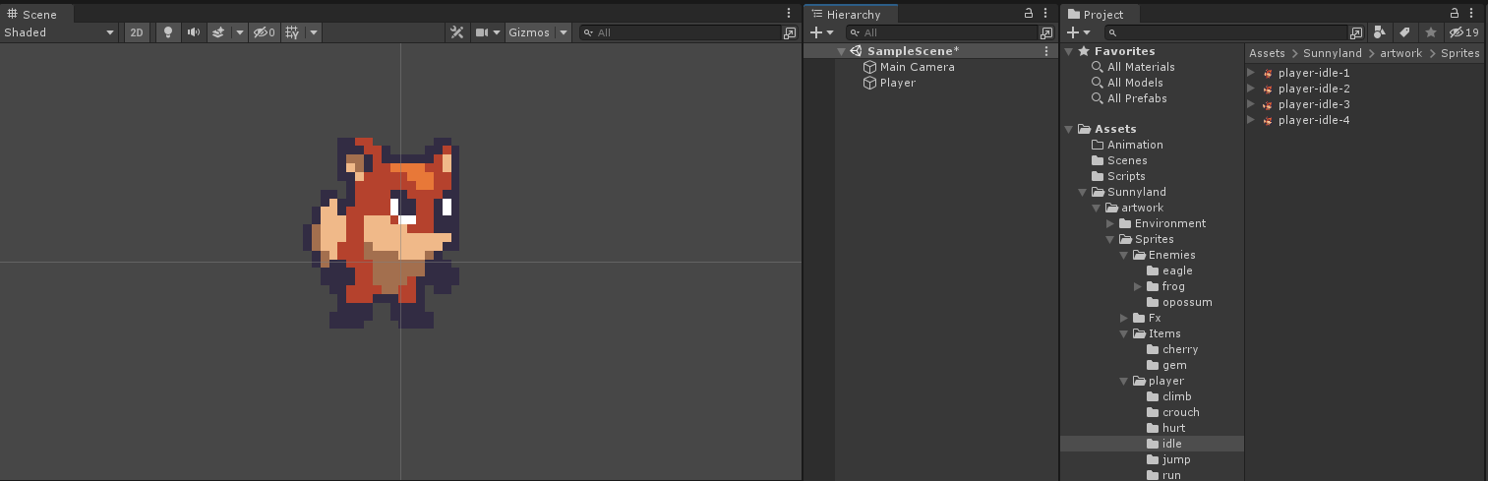This screenshot has height=481, width=1488.
Task: Collapse the Sunnyland folder arrow
Action: [x=1083, y=192]
